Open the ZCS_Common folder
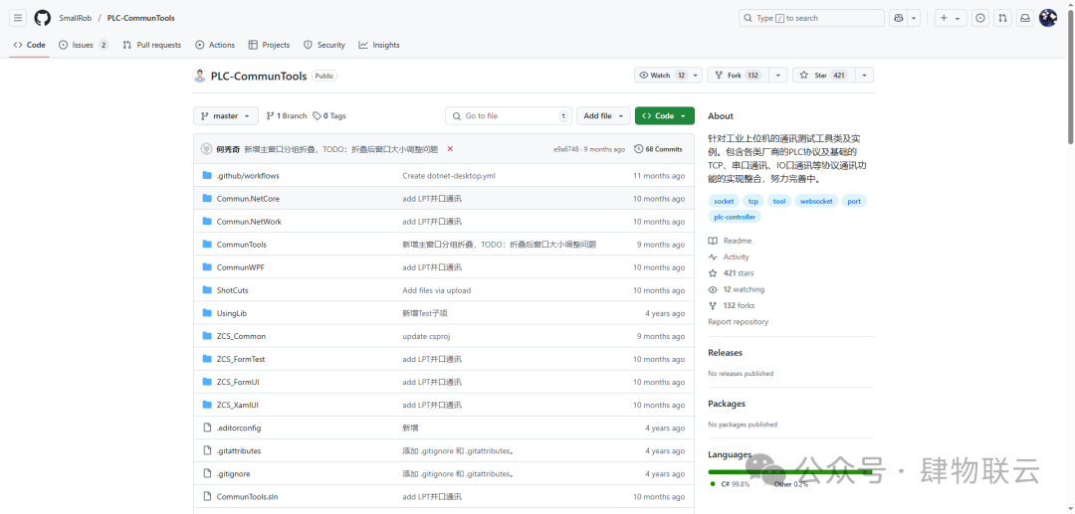The height and width of the screenshot is (514, 1075). click(x=241, y=336)
